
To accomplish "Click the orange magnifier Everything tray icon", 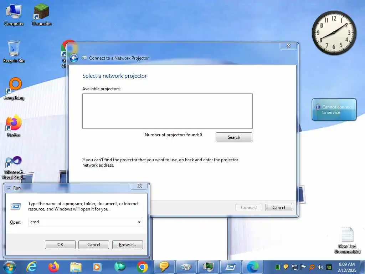I will point(312,267).
